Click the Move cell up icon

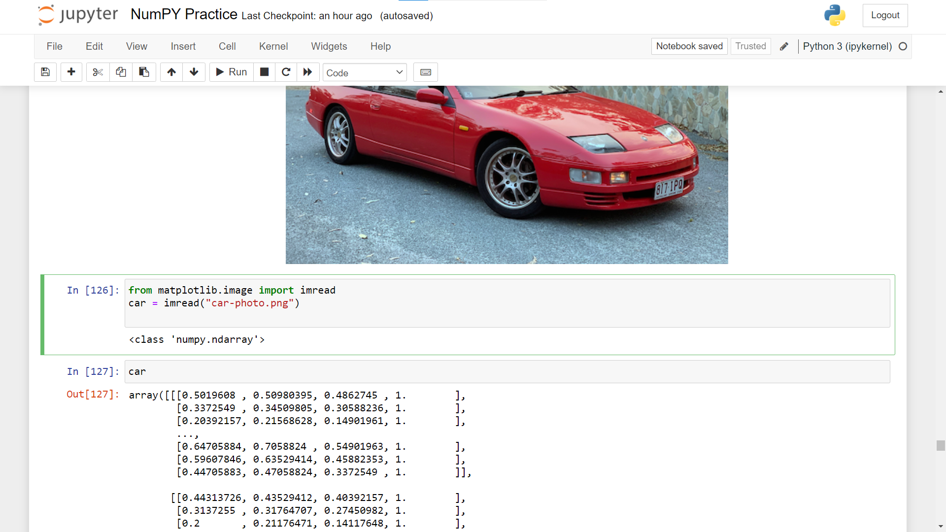point(171,72)
